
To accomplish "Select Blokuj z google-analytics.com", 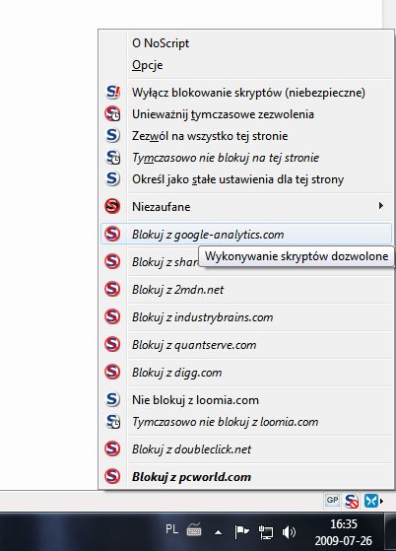I will click(246, 234).
